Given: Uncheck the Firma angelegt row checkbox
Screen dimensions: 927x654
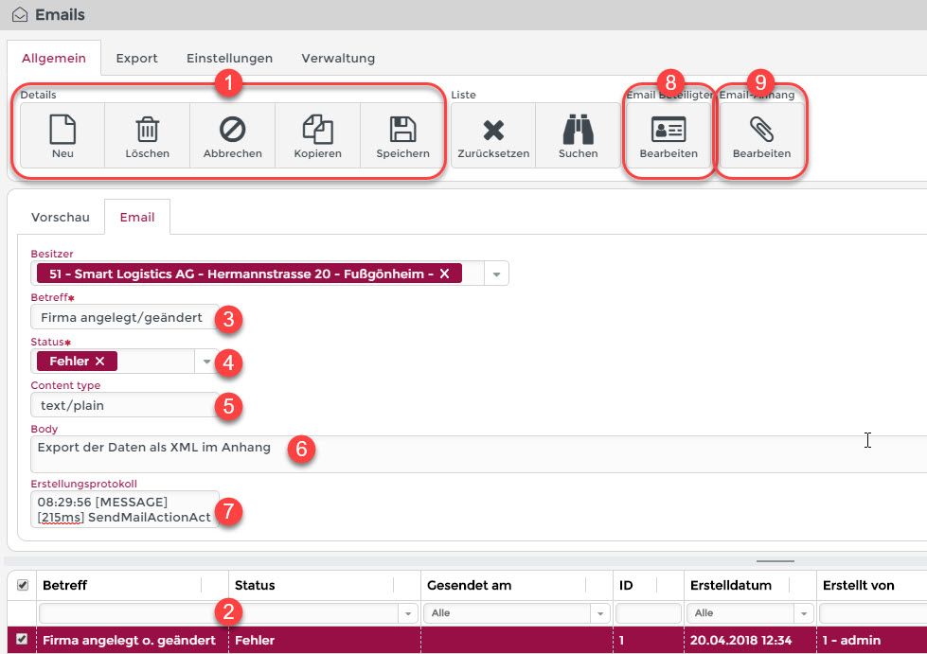Looking at the screenshot, I should [23, 640].
